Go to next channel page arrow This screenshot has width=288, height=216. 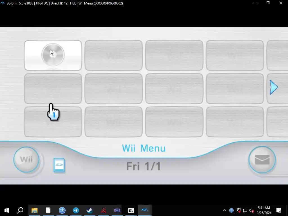(274, 87)
